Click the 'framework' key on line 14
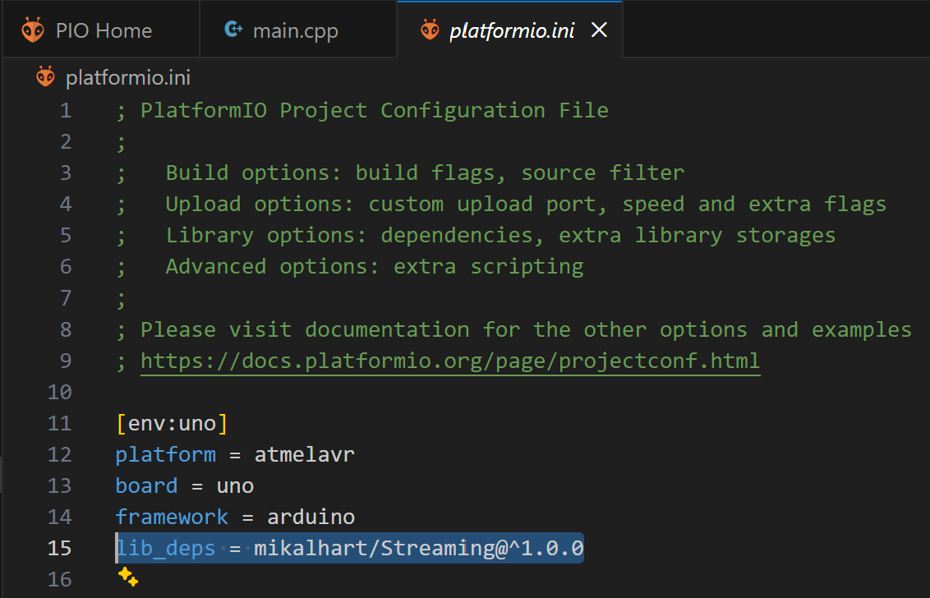 172,517
